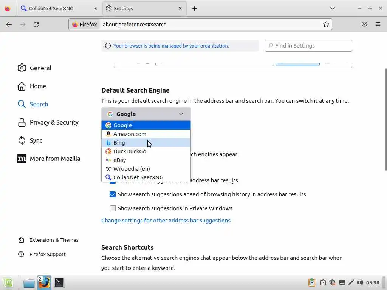Click the page vertical scrollbar
Screen dimensions: 387x290
385,119
